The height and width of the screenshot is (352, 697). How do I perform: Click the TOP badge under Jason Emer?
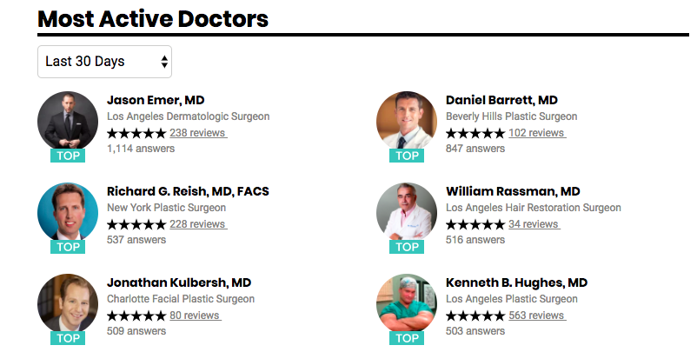(x=68, y=156)
